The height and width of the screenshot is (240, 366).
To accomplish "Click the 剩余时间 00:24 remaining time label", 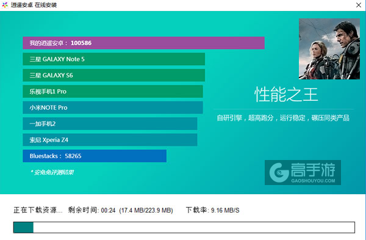I will point(91,210).
